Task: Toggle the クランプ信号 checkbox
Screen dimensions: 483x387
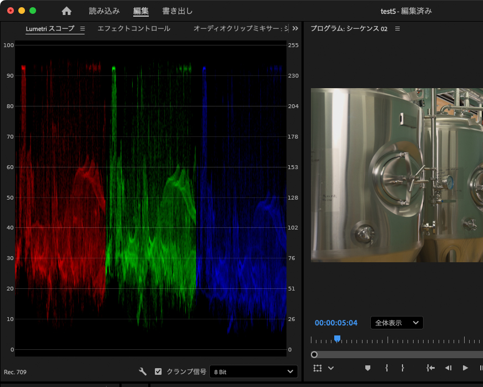Action: coord(158,371)
